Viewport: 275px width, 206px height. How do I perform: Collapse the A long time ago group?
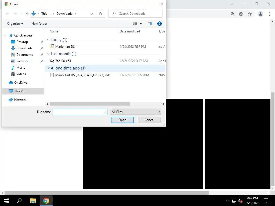48,68
